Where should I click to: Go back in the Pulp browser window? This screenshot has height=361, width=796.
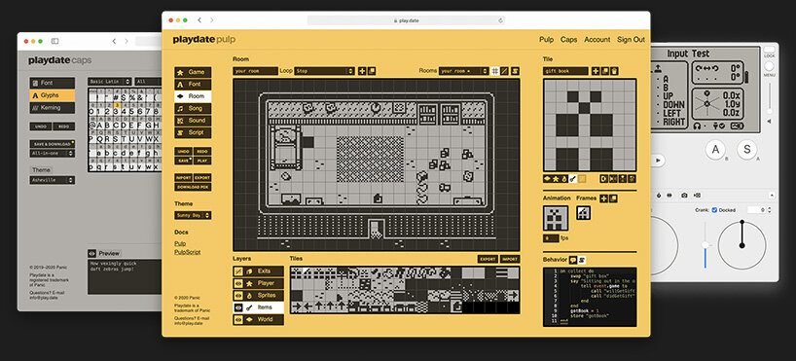pyautogui.click(x=199, y=20)
